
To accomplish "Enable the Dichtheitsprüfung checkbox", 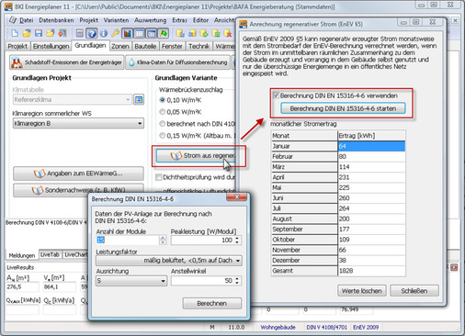I will click(158, 177).
